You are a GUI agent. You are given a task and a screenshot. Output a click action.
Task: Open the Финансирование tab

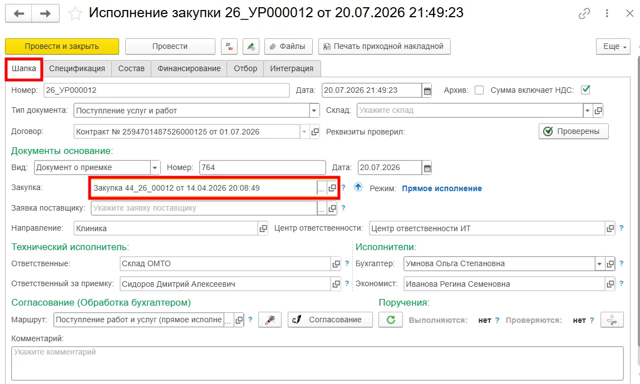click(189, 68)
